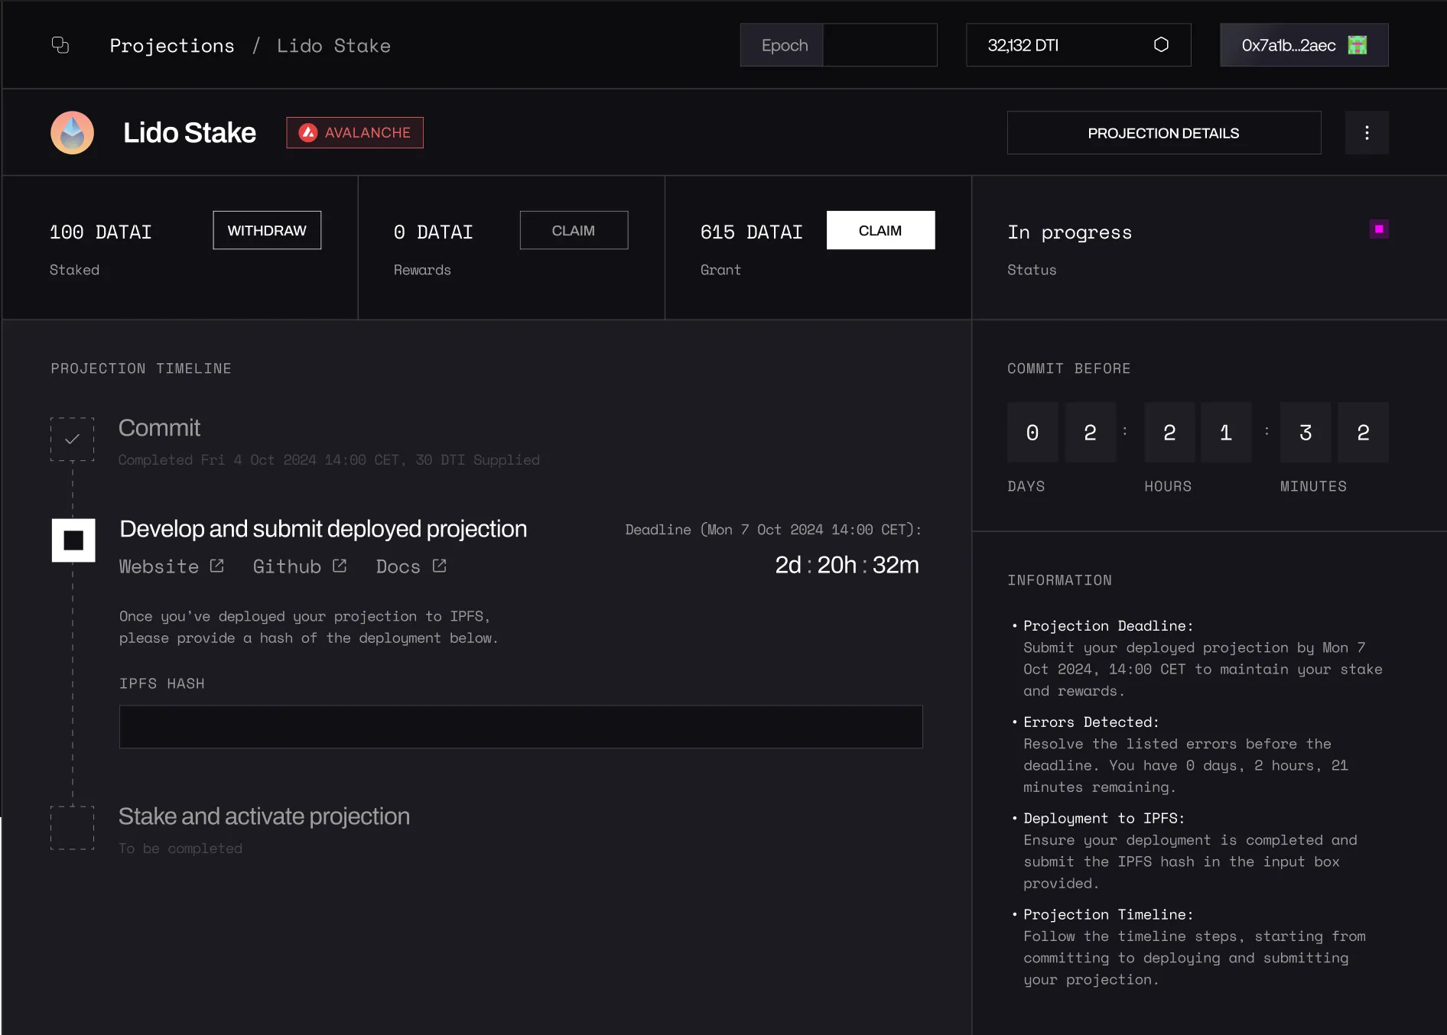Select the filled square on Develop step marker
This screenshot has width=1447, height=1035.
coord(73,540)
